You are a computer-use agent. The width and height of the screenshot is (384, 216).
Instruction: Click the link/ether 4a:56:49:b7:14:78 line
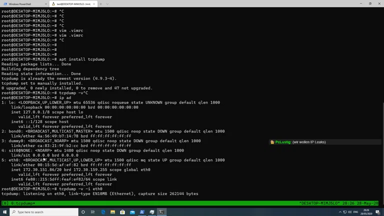71,136
